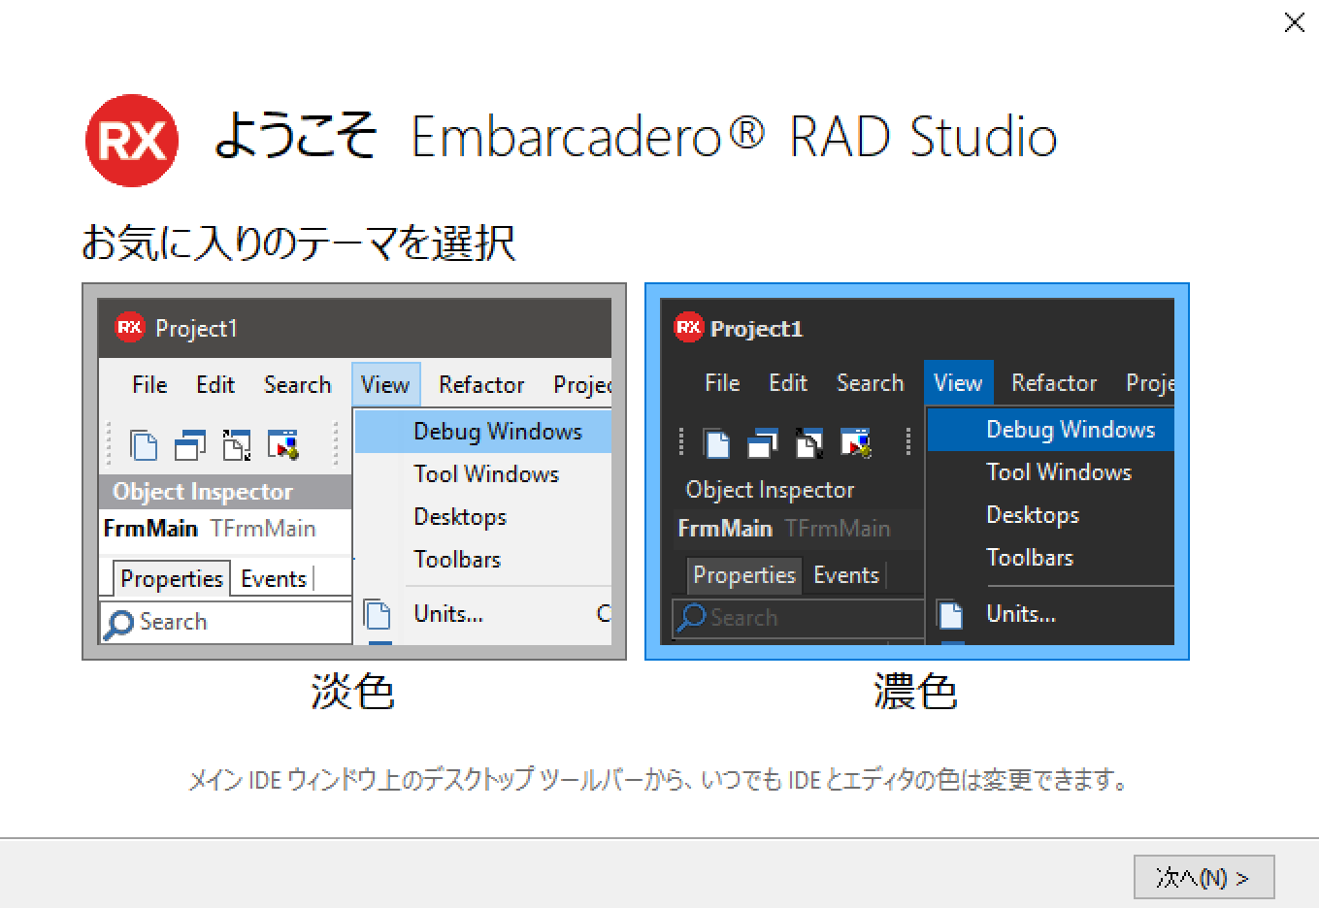Click the toolbar icon with the red arrow in dark preview

coord(856,444)
